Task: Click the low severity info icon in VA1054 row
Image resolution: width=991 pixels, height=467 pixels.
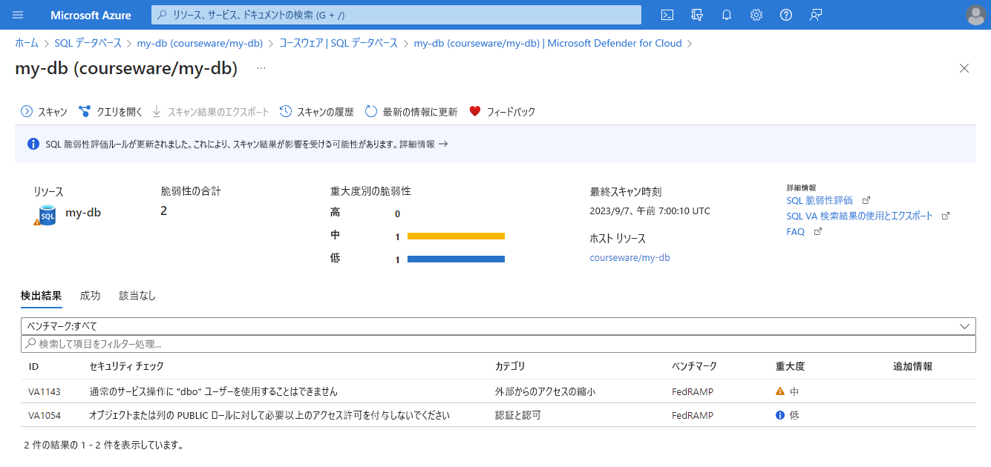Action: (780, 415)
